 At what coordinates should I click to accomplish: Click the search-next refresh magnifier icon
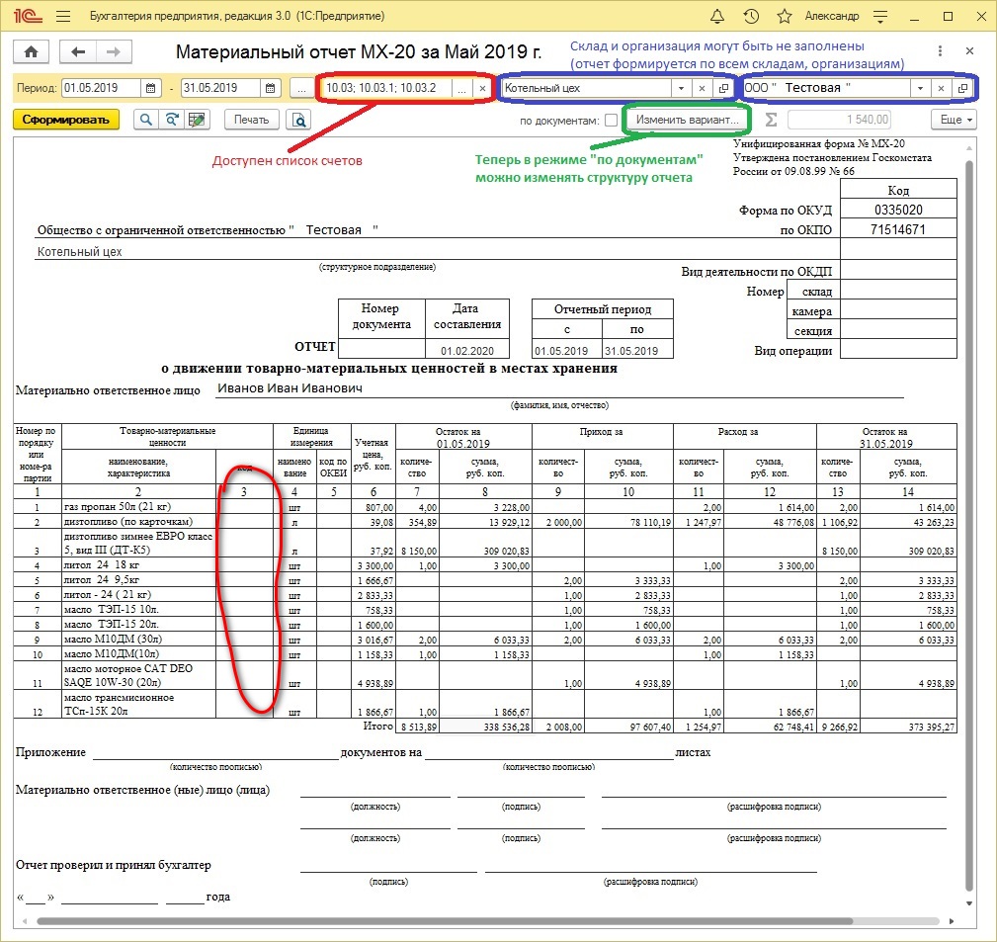coord(172,120)
